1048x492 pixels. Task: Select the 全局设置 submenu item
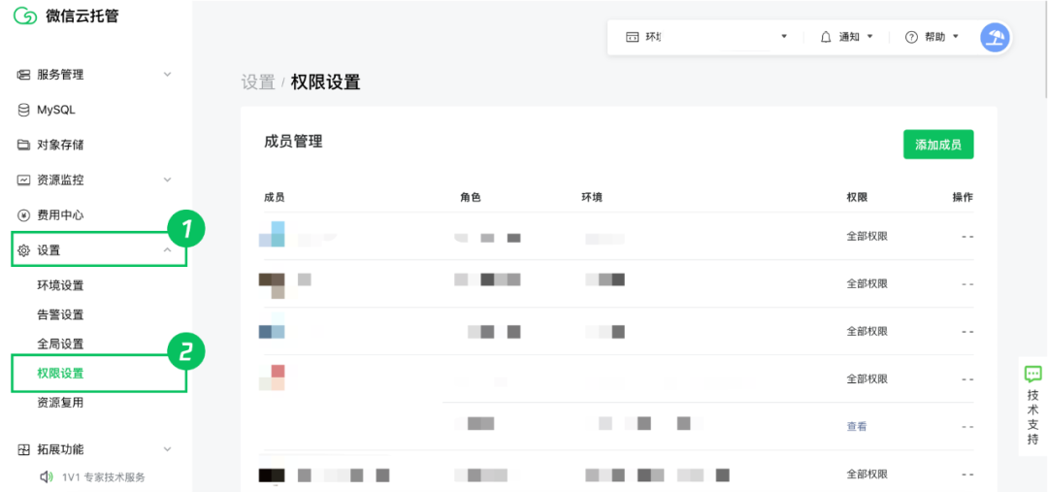(60, 344)
